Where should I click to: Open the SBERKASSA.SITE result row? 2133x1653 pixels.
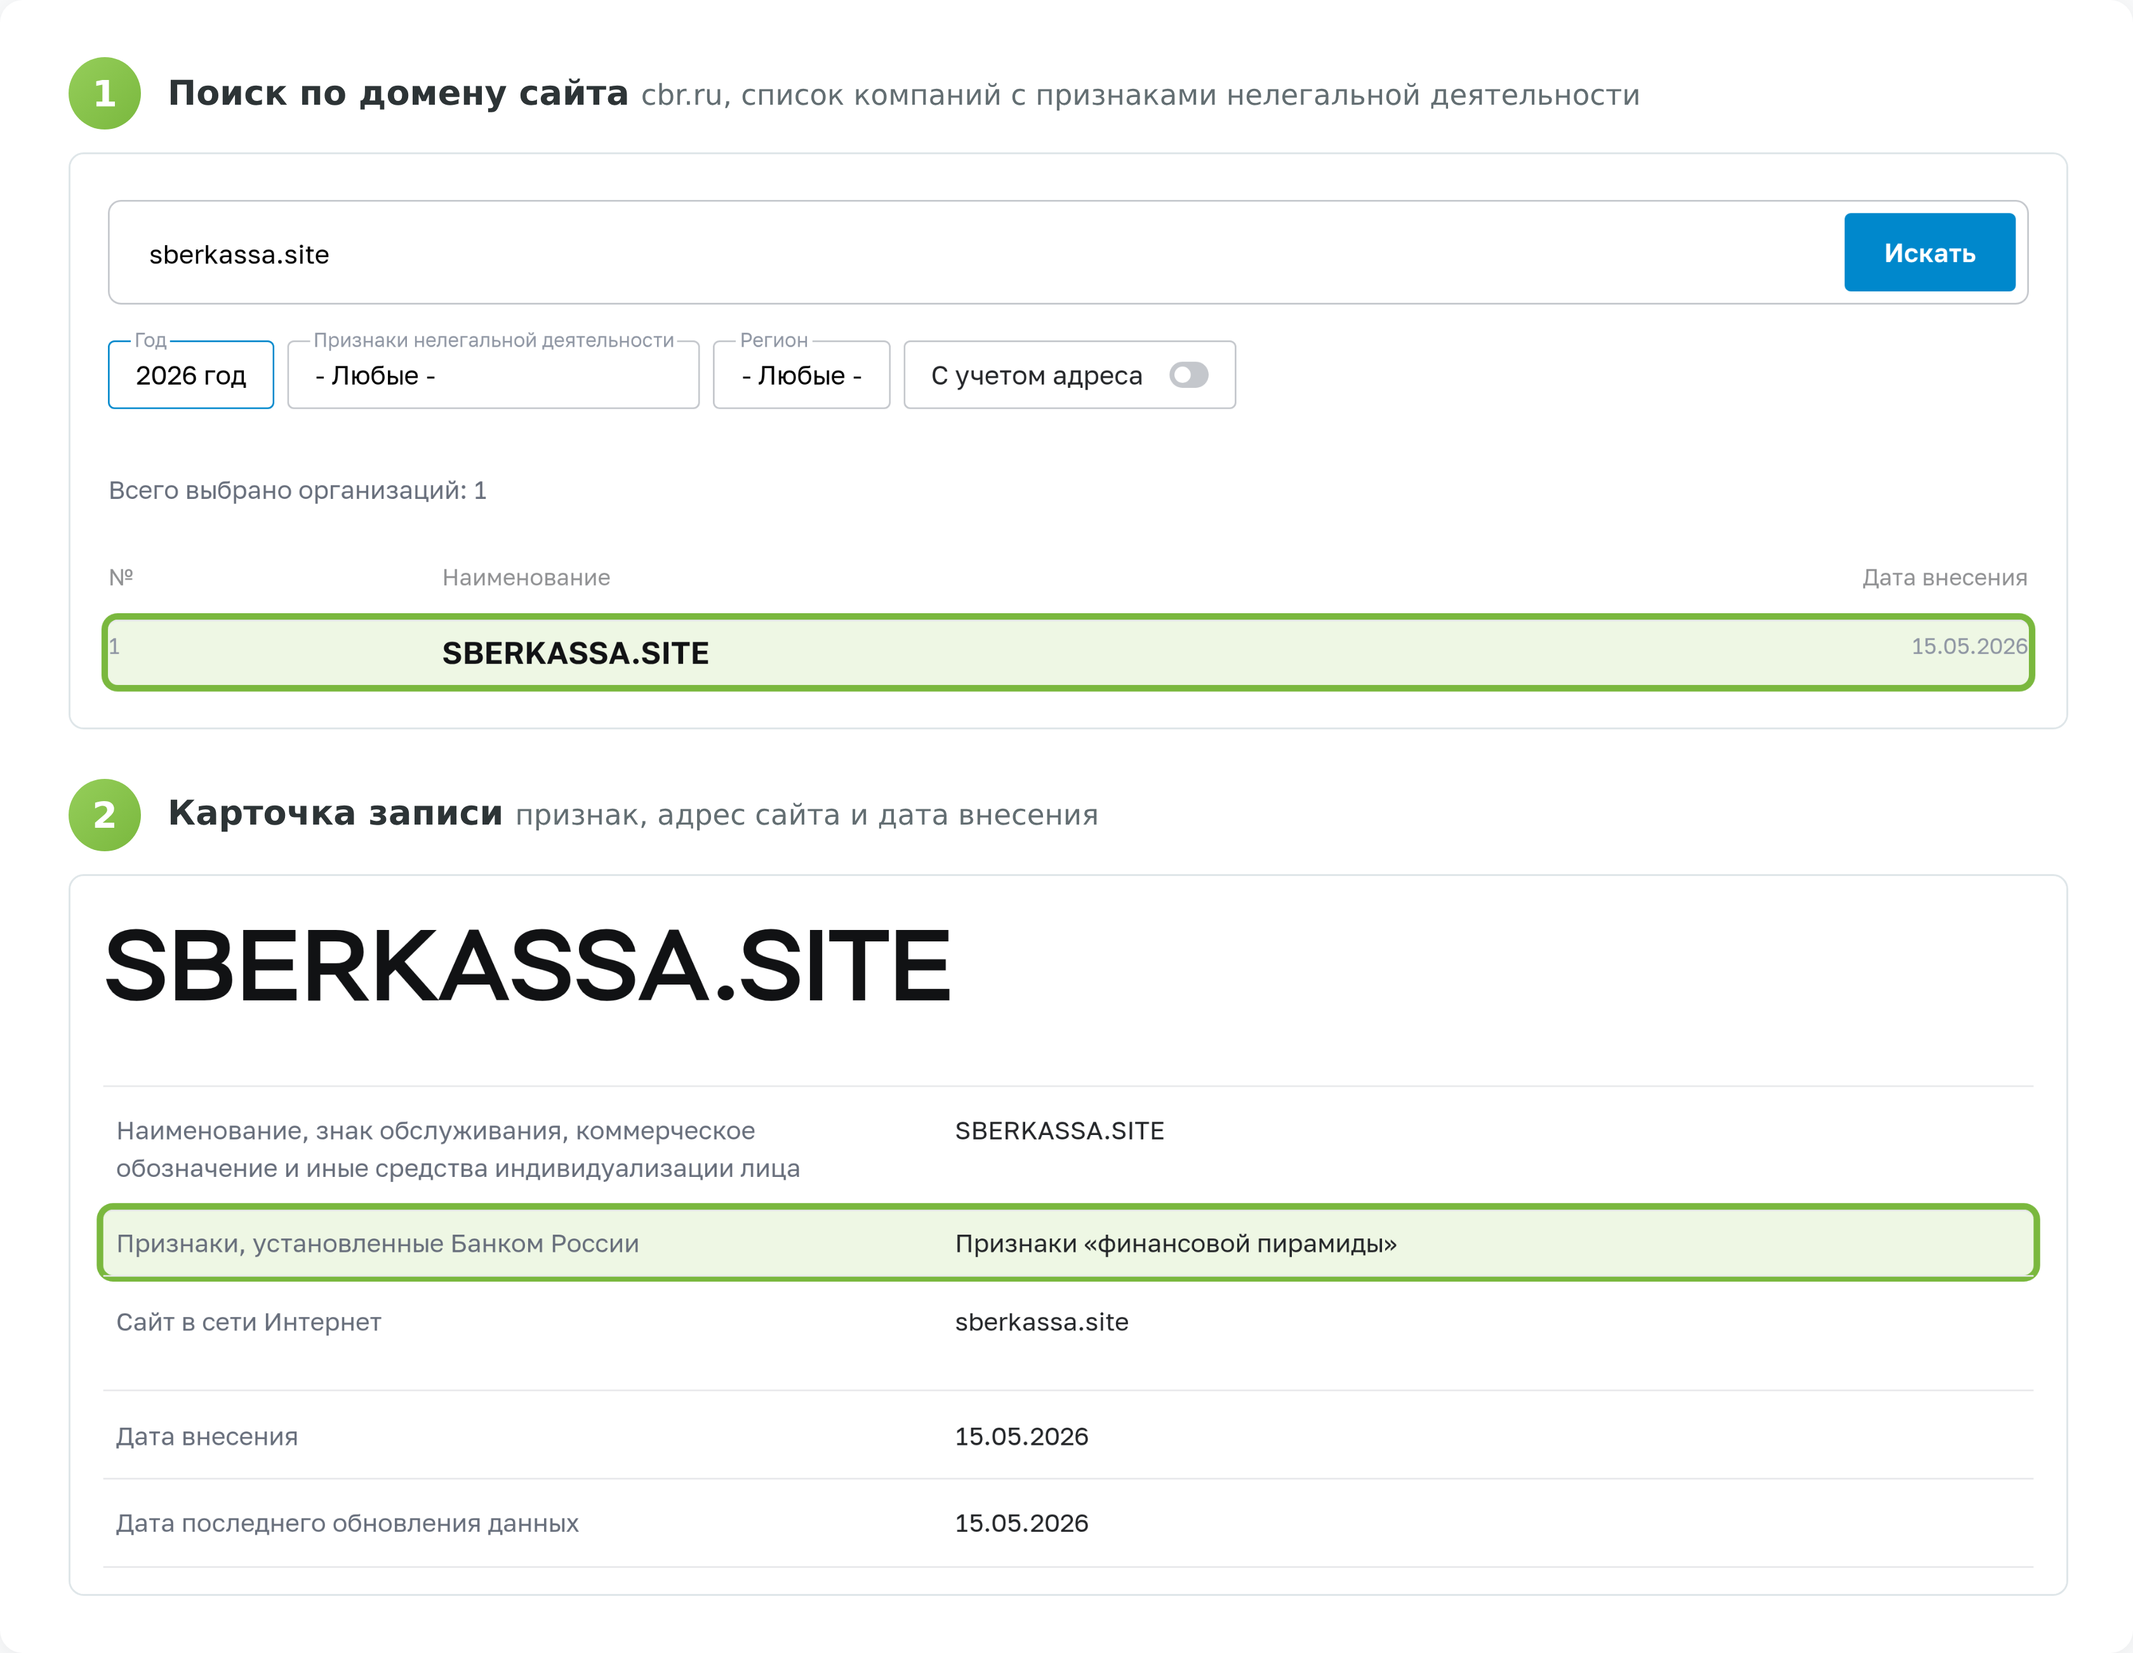click(1068, 652)
